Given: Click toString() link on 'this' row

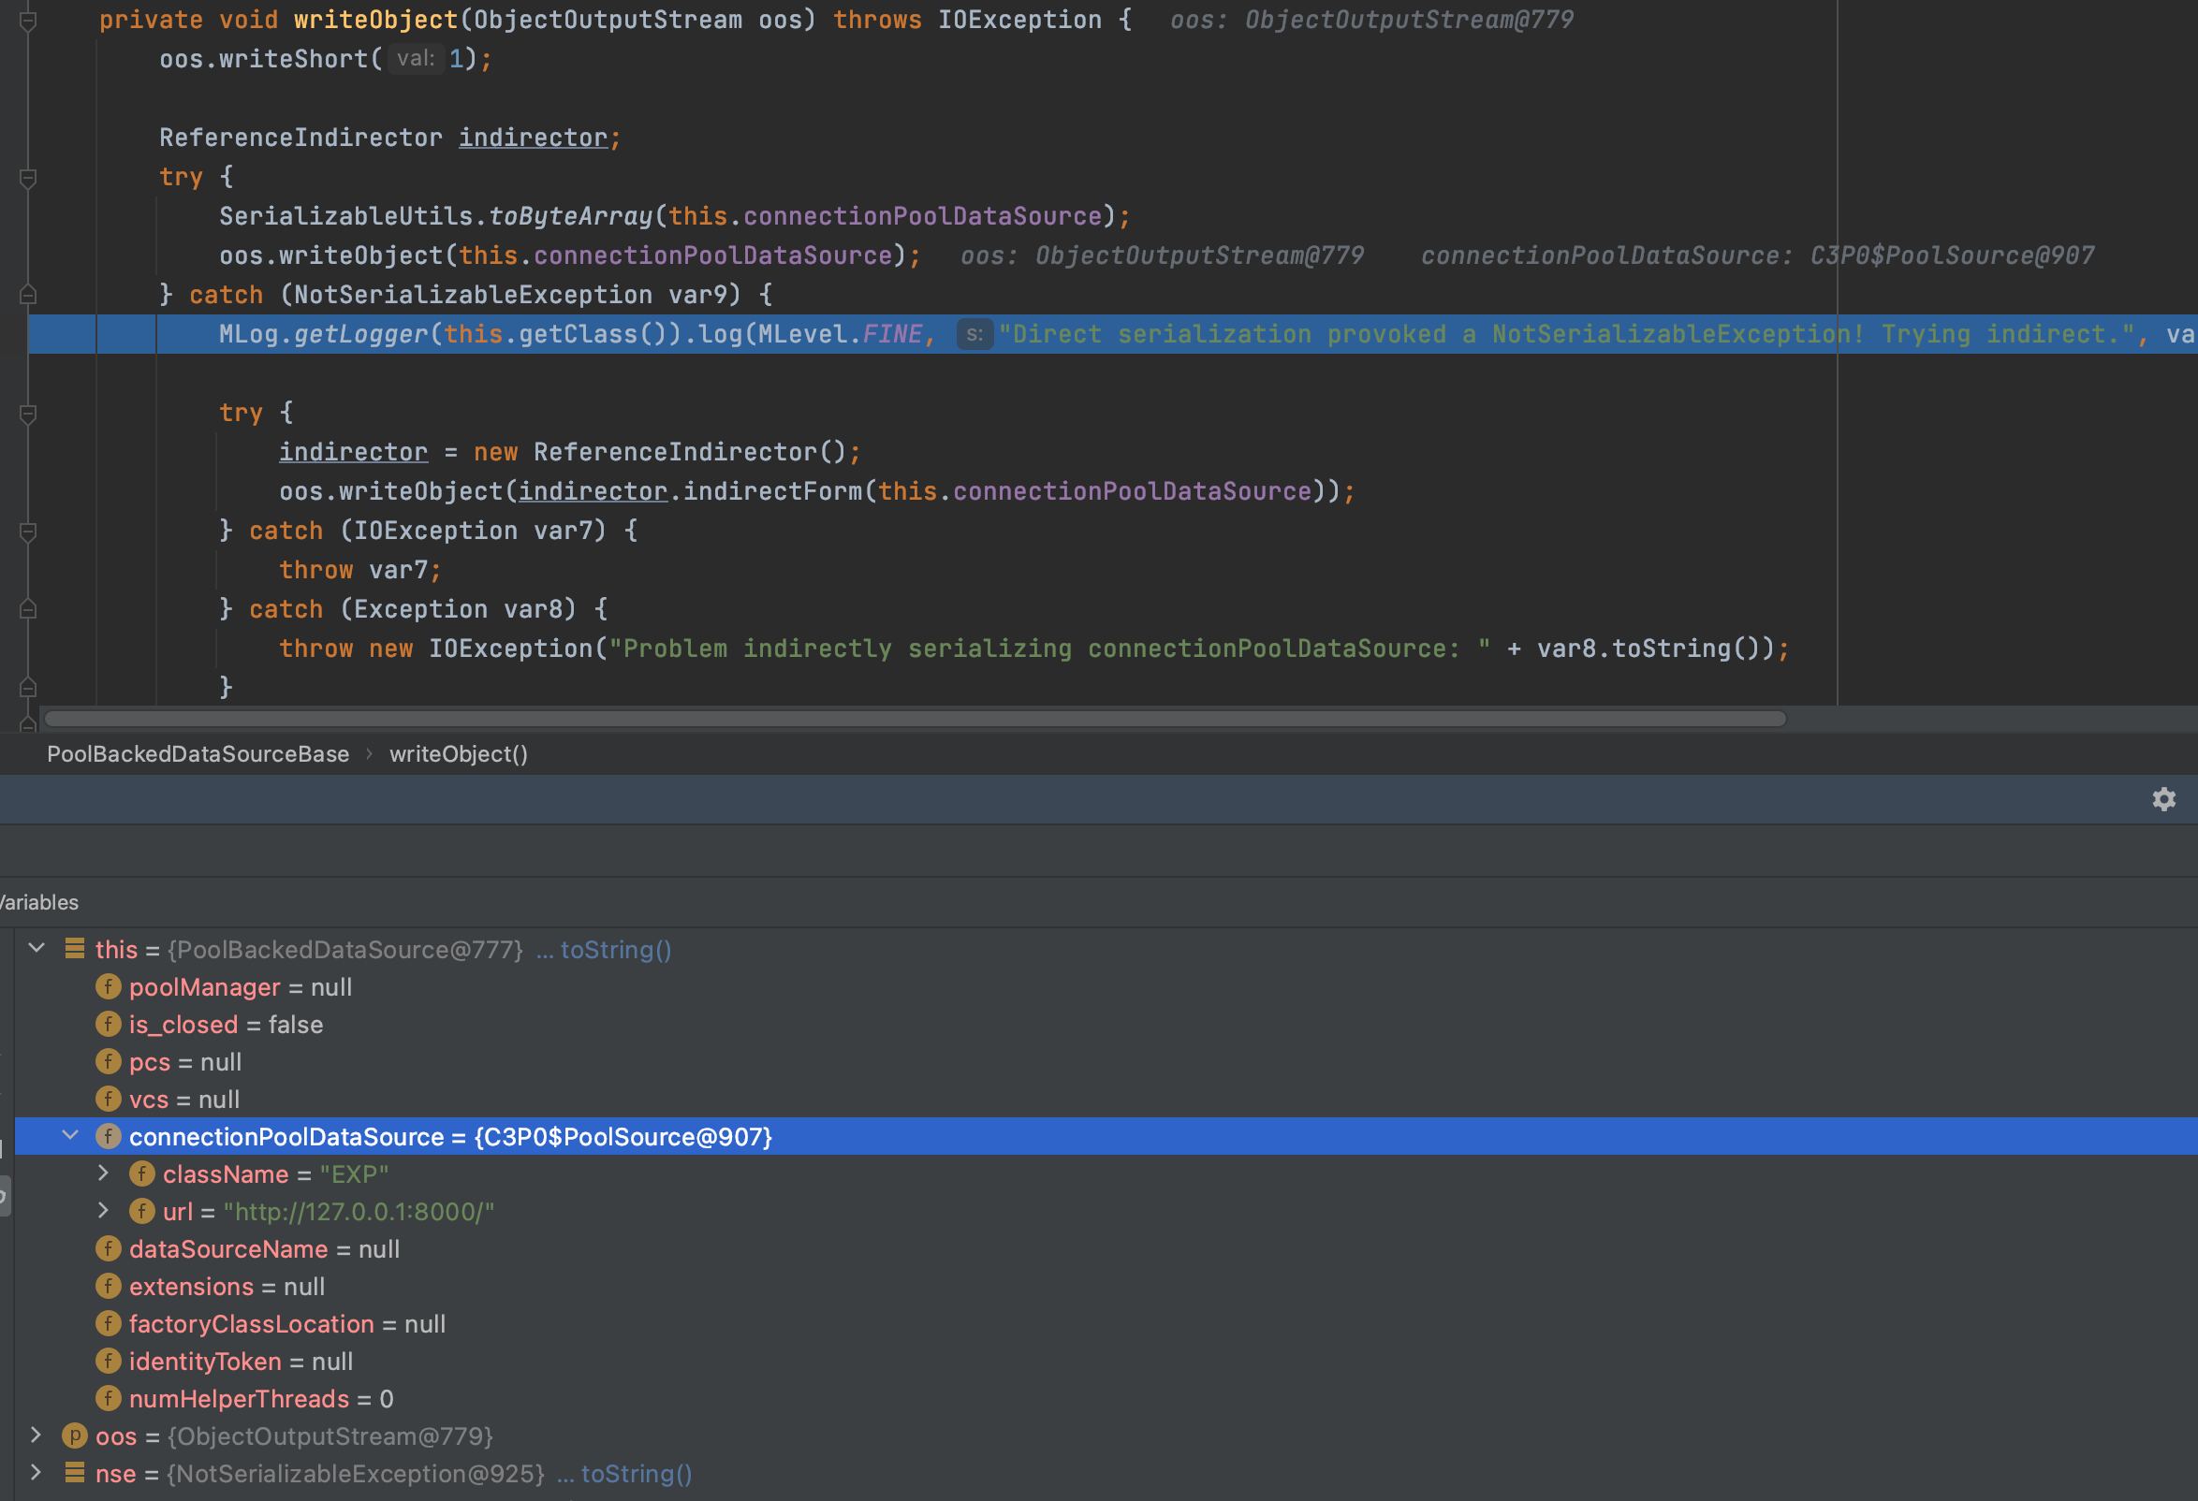Looking at the screenshot, I should [x=616, y=949].
